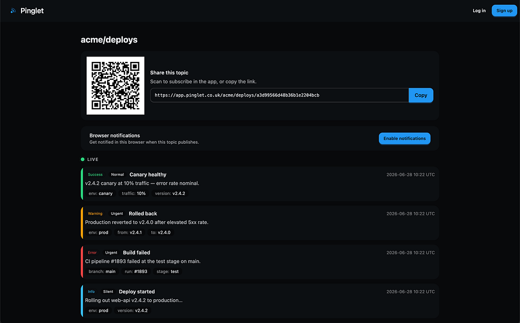This screenshot has height=323, width=520.
Task: Click the Silent priority tag
Action: click(108, 292)
